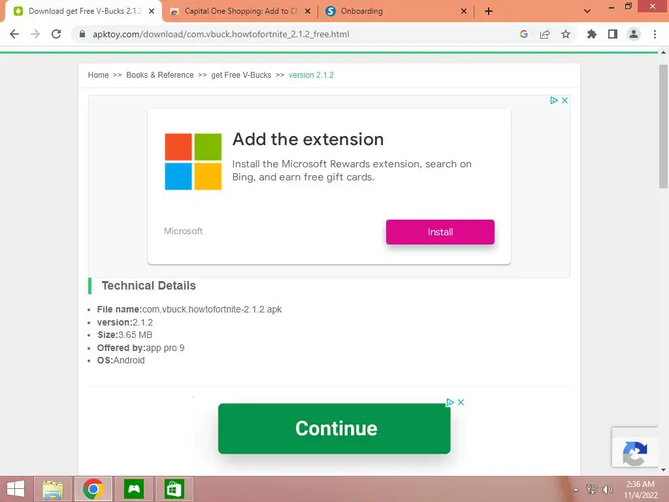Switch to Download get Free V-Bucks tab
669x502 pixels.
tap(83, 11)
